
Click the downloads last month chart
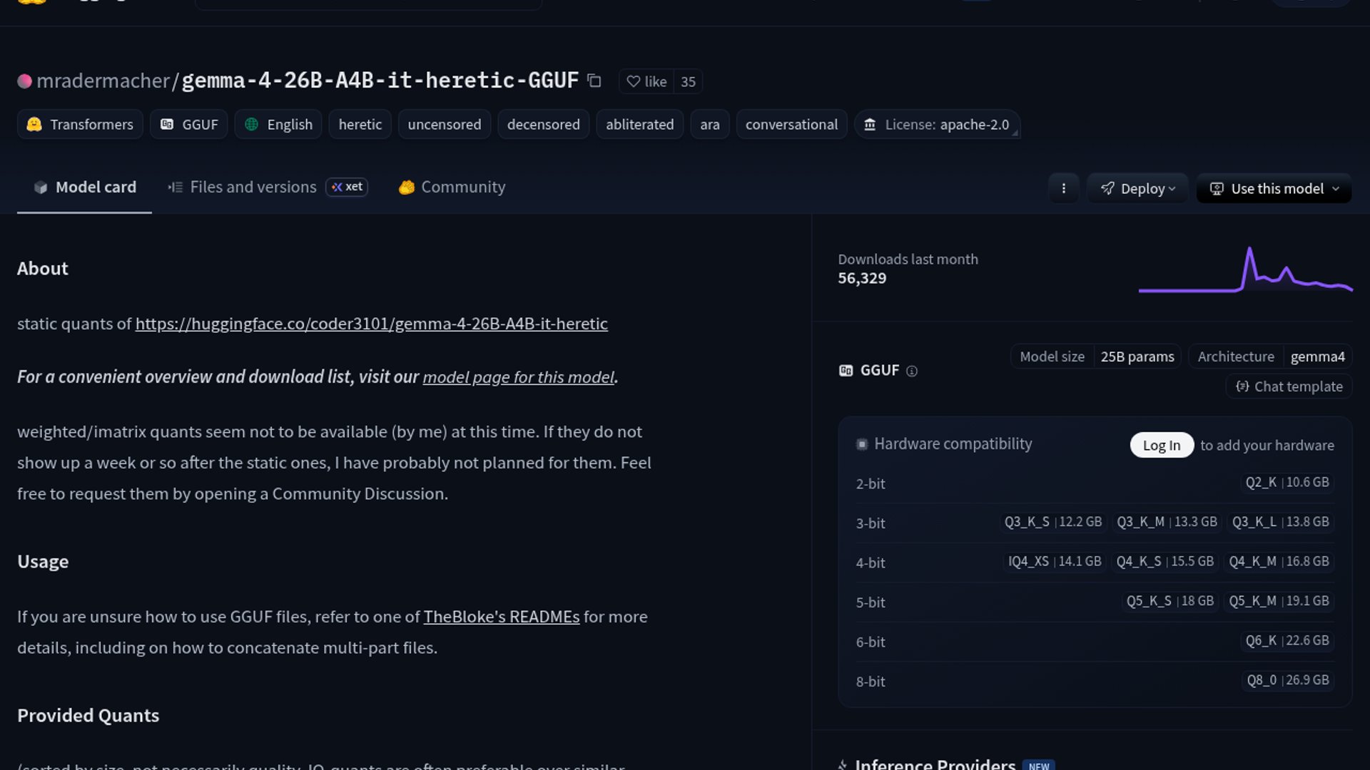coord(1245,271)
